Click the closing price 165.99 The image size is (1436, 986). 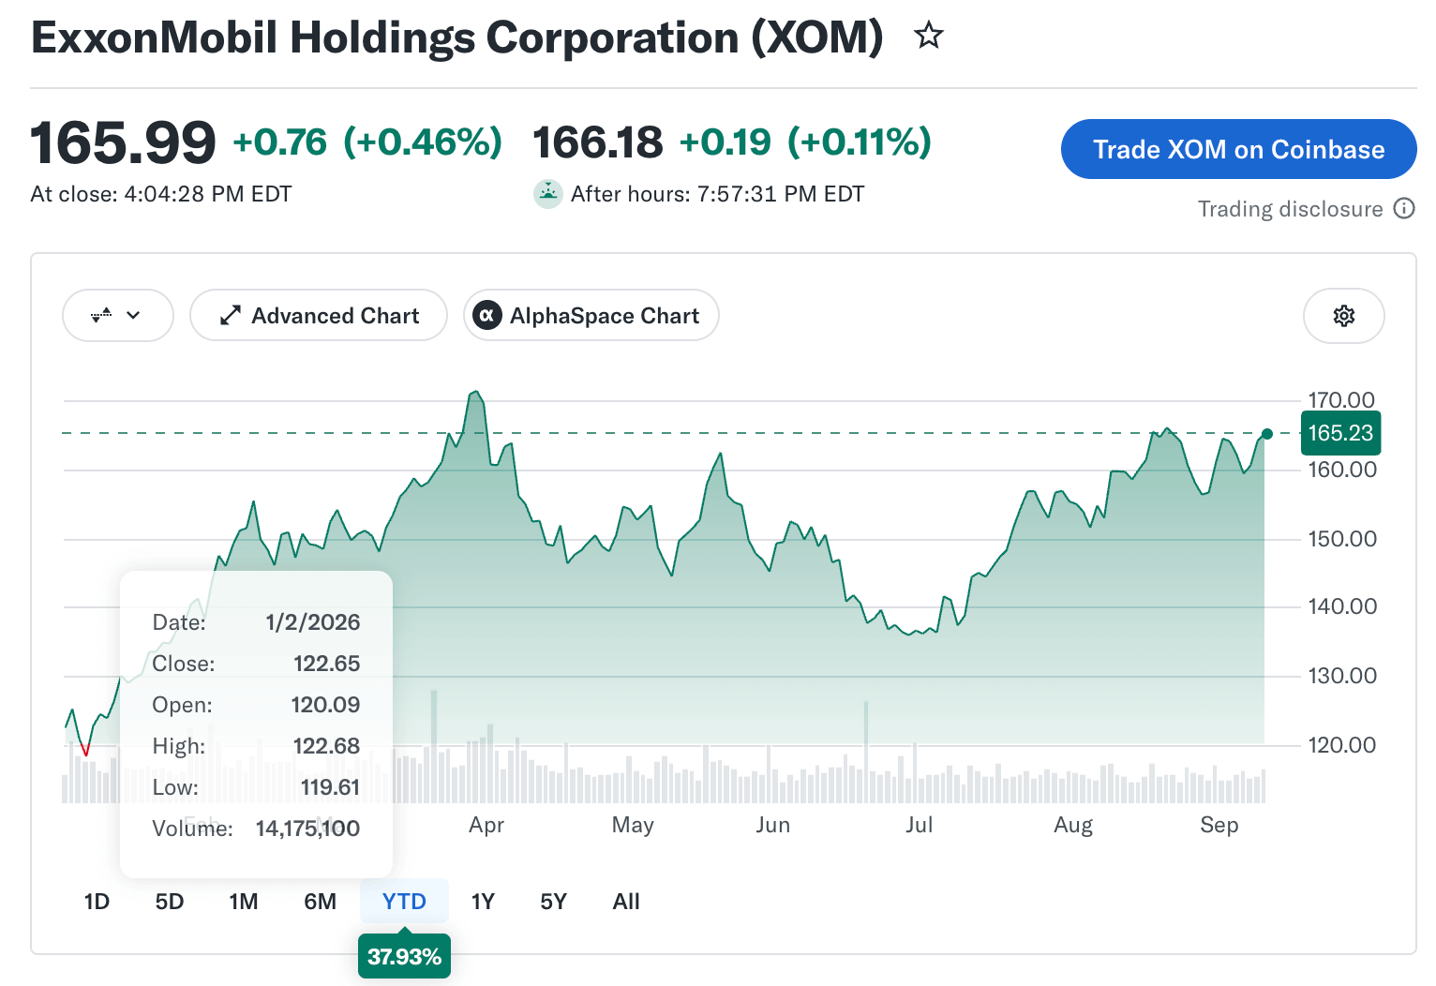coord(123,142)
